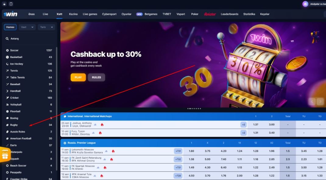Viewport: 326px width, 180px height.
Task: Open the Tarix dropdown
Action: [x=46, y=27]
